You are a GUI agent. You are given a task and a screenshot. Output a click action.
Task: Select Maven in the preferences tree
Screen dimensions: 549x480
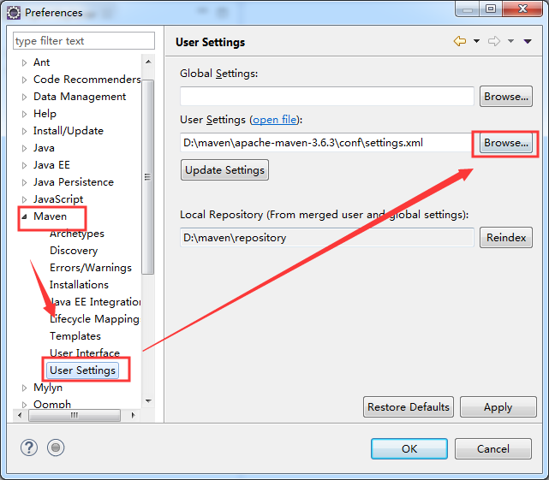[x=50, y=216]
